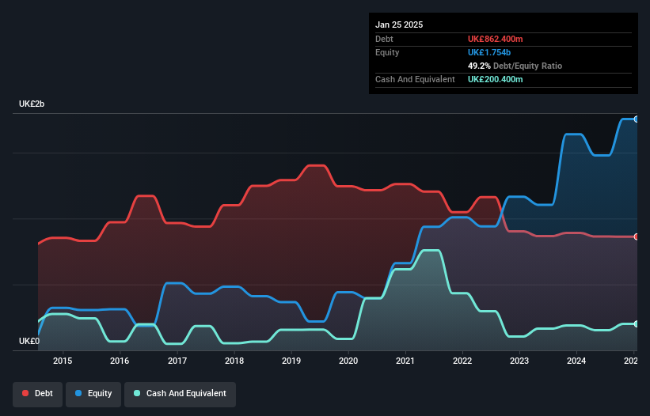Image resolution: width=650 pixels, height=416 pixels.
Task: Click the UK£1.754b equity value
Action: point(489,52)
